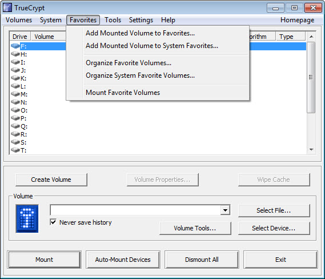Click the drive list scroll down arrow

[311, 150]
